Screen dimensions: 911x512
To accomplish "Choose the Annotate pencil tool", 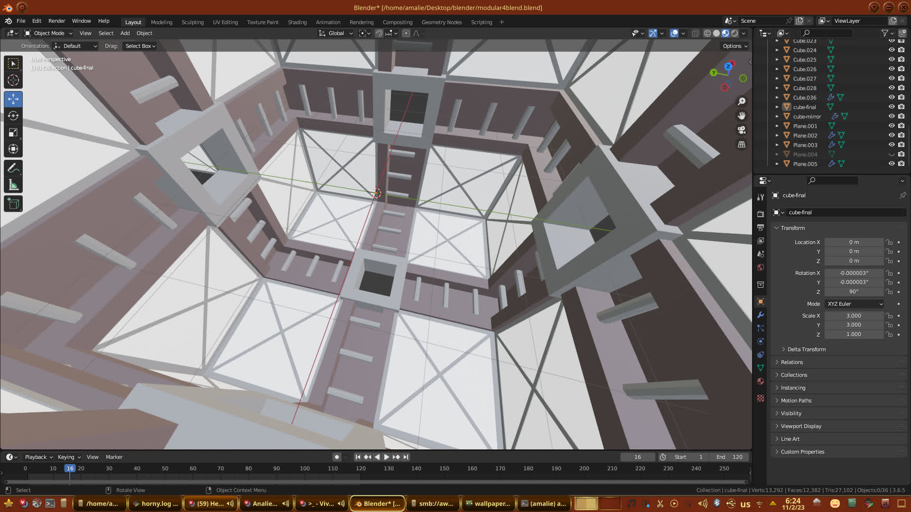I will pyautogui.click(x=13, y=168).
